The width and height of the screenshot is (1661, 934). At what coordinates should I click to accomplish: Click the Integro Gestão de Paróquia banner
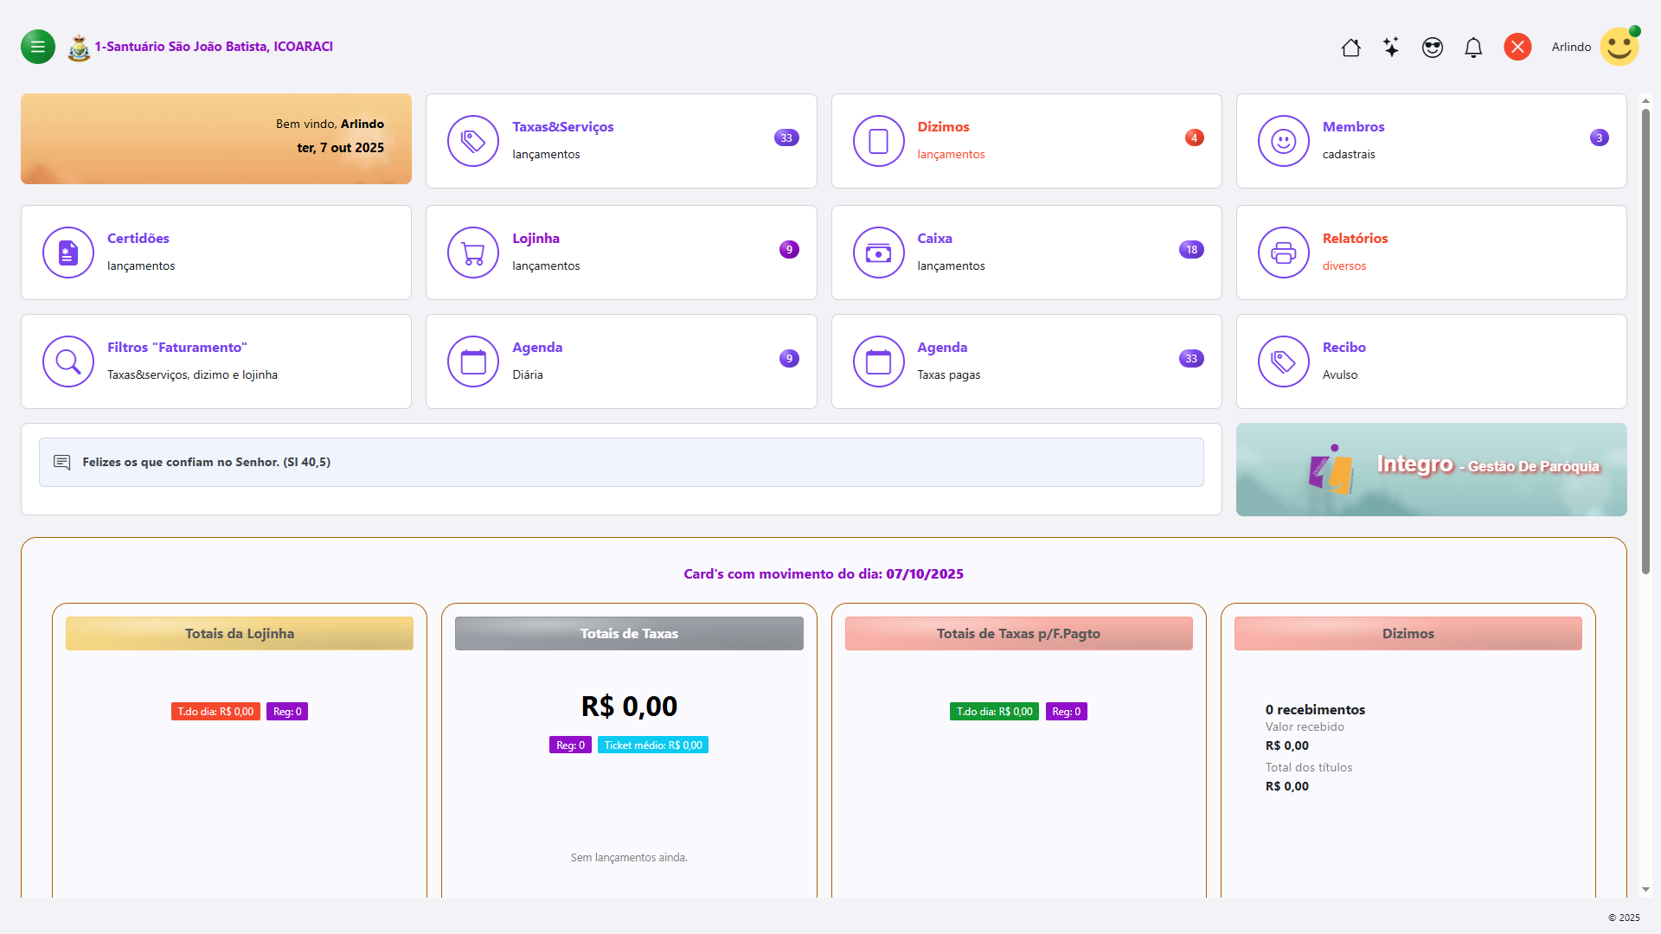click(1431, 470)
